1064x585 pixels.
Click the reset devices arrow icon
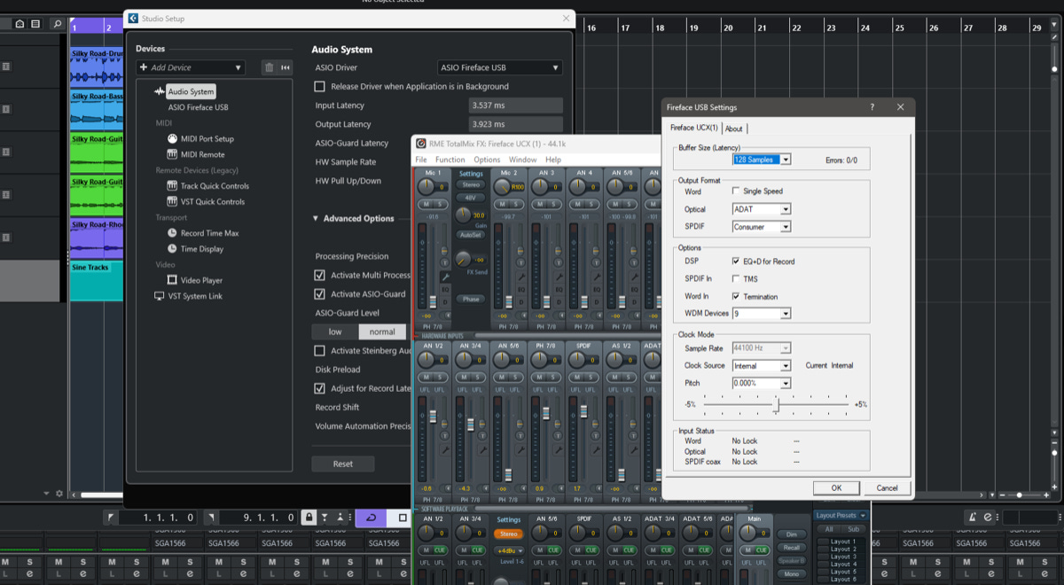[286, 67]
